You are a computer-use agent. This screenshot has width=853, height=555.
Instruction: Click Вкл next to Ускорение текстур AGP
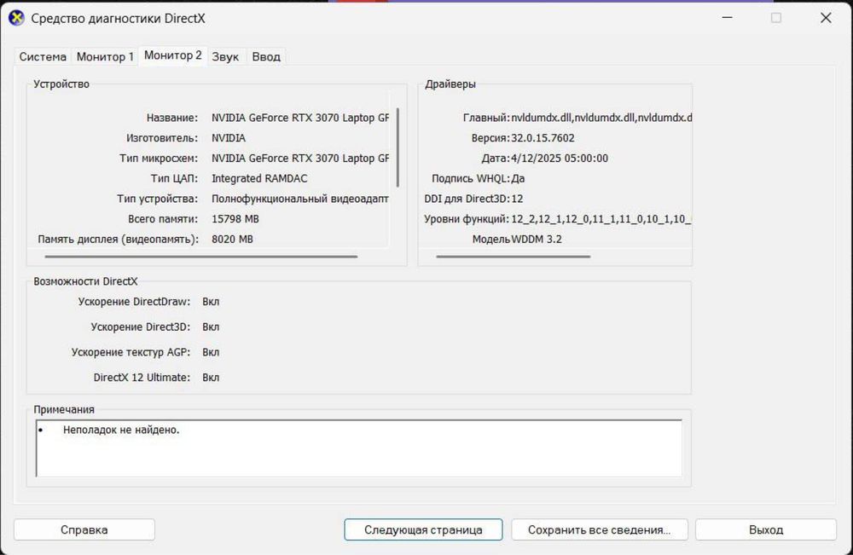point(211,352)
